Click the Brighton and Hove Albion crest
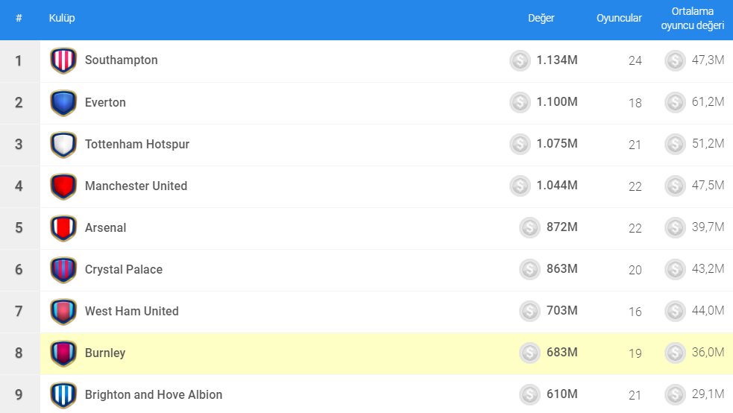733x413 pixels. coord(63,395)
